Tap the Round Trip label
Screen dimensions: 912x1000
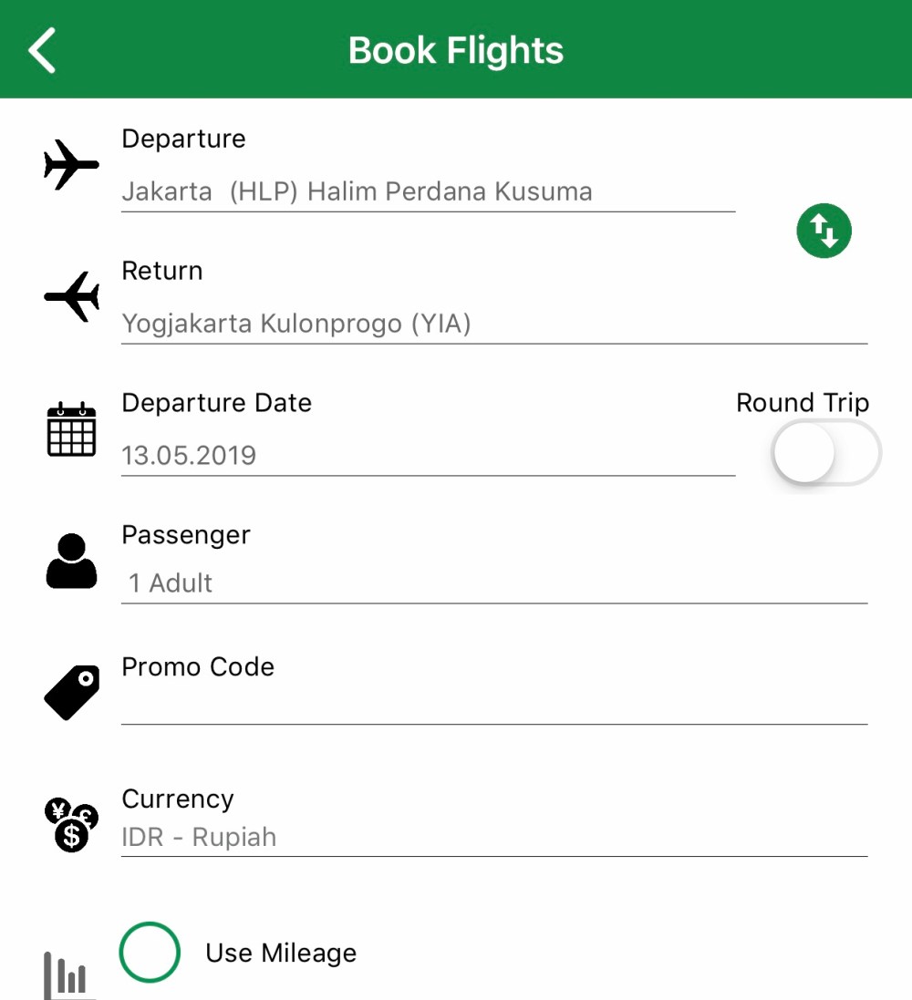coord(803,403)
